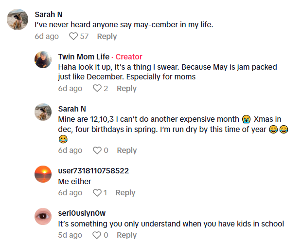Like Sarah N's expensive month reply
Screen dimensions: 301x244
pyautogui.click(x=97, y=150)
